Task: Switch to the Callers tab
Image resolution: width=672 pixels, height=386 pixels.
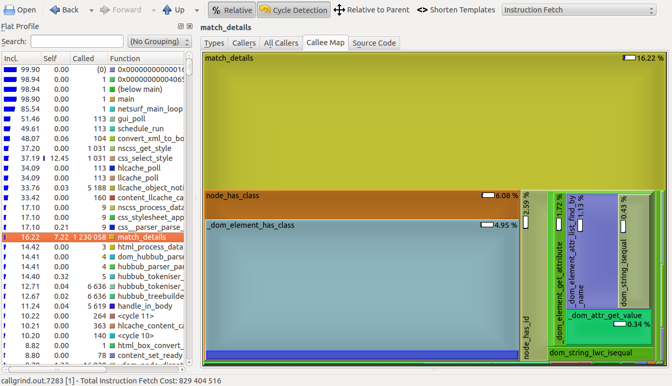Action: pos(244,43)
